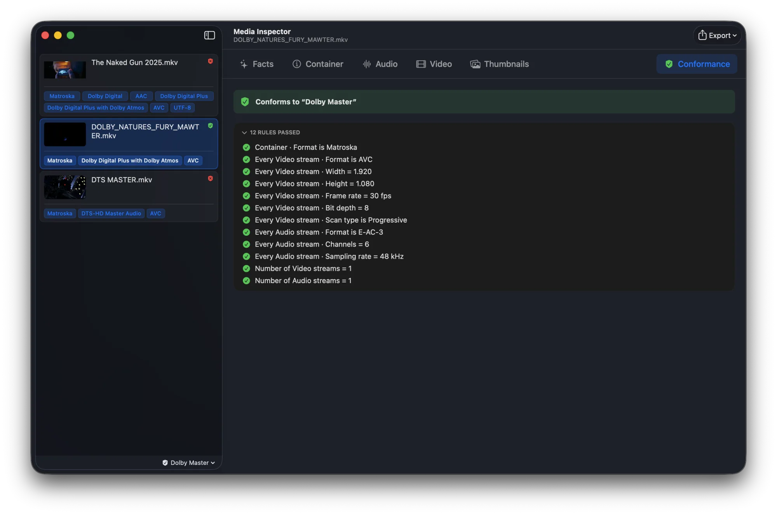Click the check icon beside Sampling rate = 48 kHz

coord(246,256)
